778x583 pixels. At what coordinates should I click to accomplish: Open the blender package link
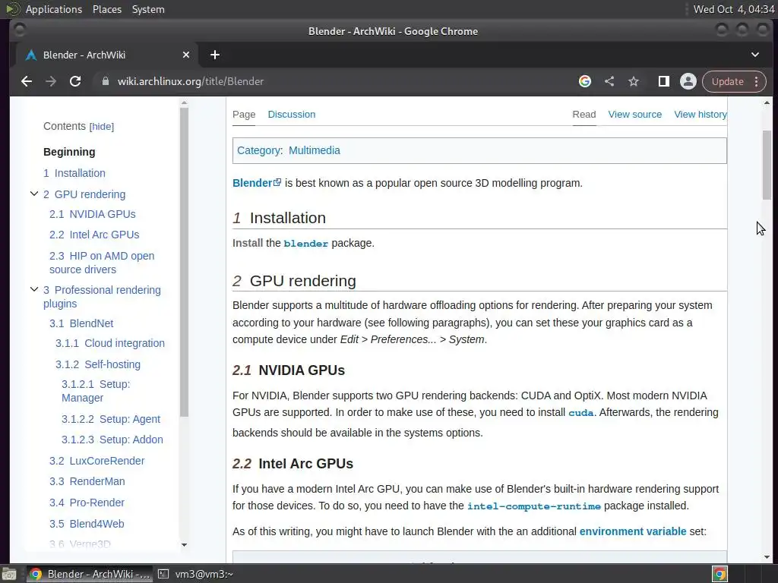305,244
